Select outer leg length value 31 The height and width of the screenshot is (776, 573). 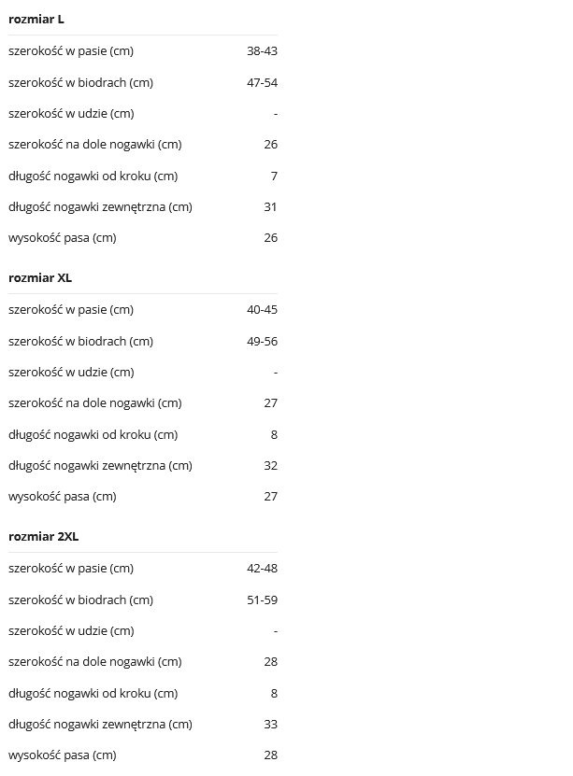270,206
